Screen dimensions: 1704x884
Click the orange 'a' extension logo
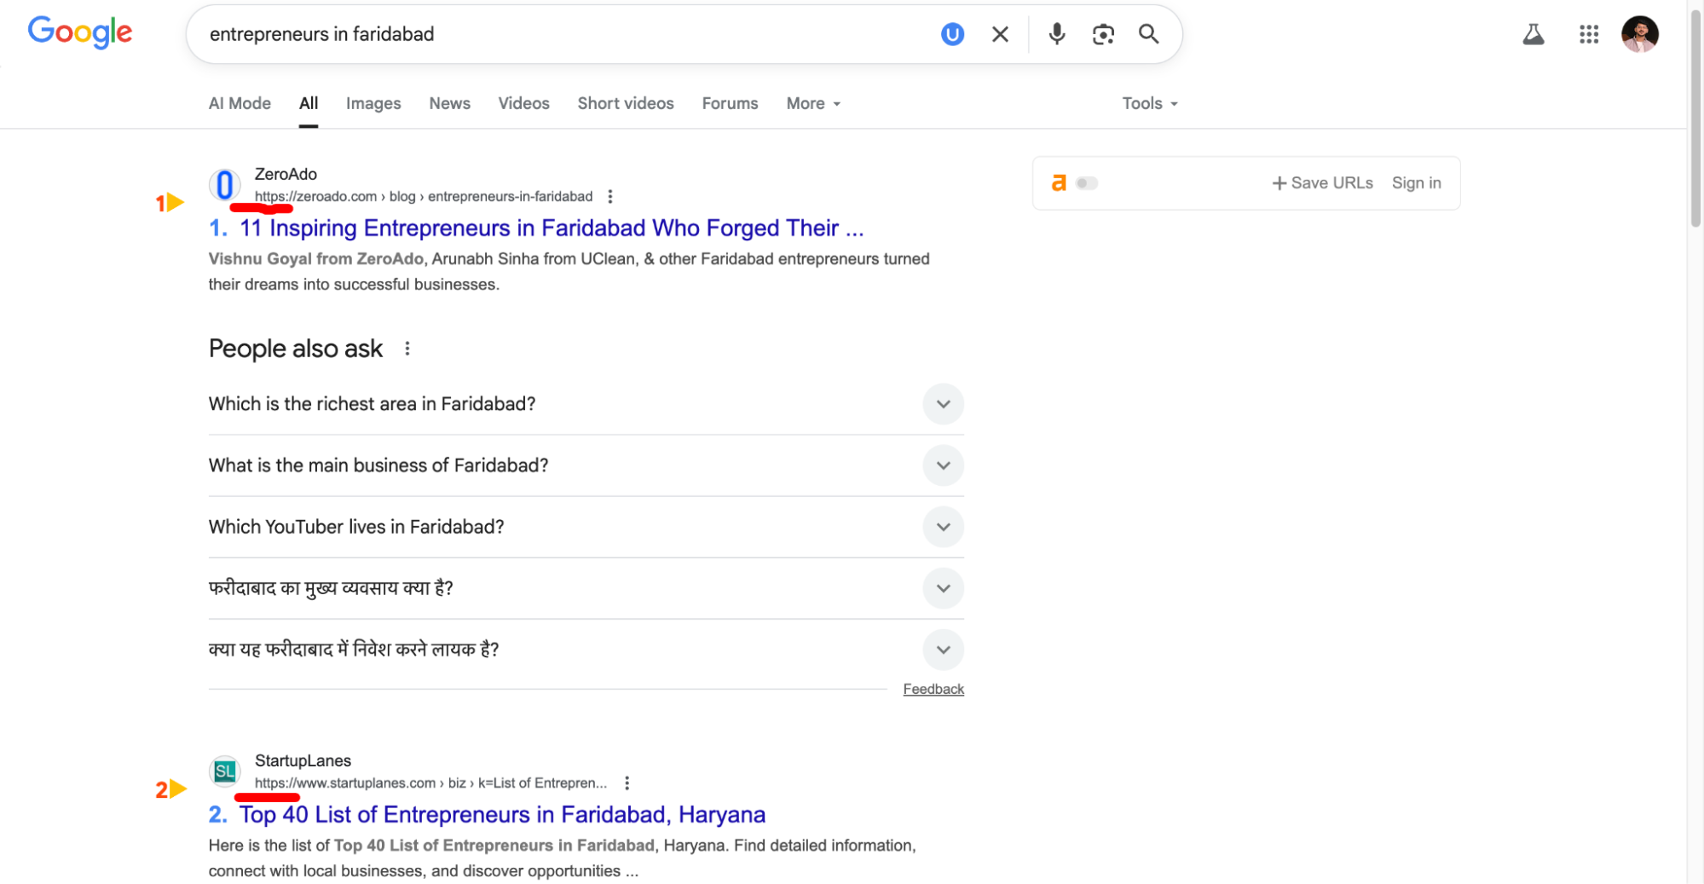[1059, 182]
